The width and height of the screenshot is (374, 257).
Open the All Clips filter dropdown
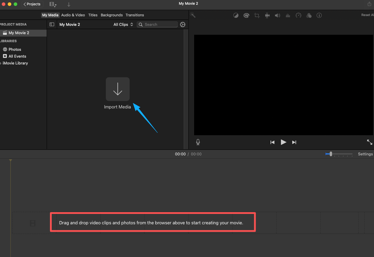[x=123, y=25]
